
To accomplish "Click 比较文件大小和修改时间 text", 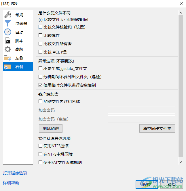I will pos(66,20).
